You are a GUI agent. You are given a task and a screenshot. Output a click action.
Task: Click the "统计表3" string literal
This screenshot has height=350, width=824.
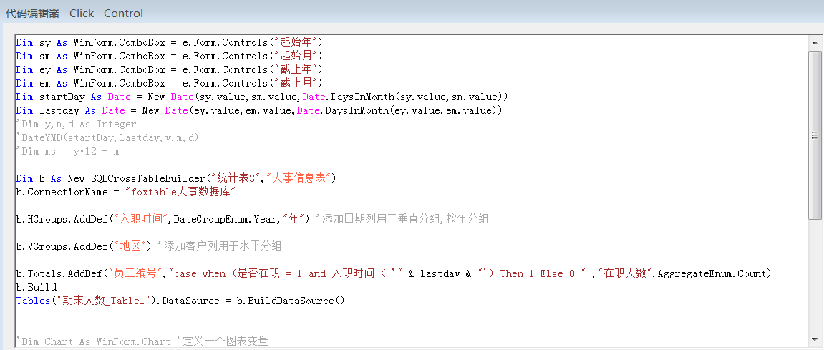pyautogui.click(x=235, y=179)
